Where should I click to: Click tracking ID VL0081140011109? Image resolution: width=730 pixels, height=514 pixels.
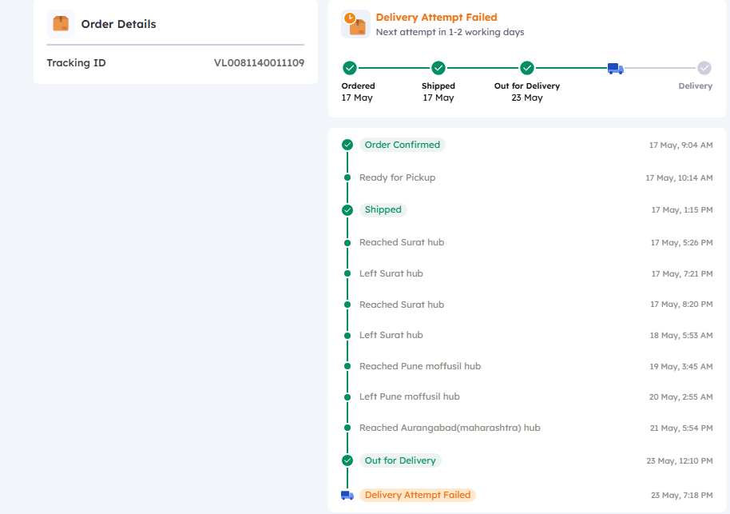point(259,62)
